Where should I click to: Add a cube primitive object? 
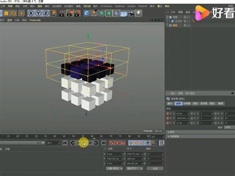tap(87, 13)
